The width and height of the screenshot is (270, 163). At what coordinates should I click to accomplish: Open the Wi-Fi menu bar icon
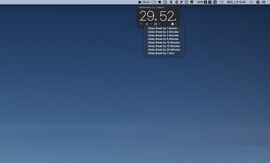pyautogui.click(x=221, y=2)
